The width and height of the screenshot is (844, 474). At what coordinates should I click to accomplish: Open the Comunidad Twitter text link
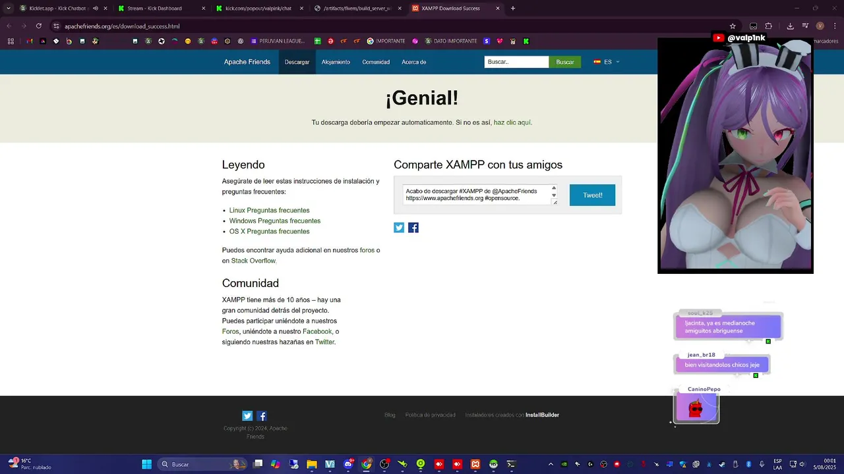tap(324, 342)
